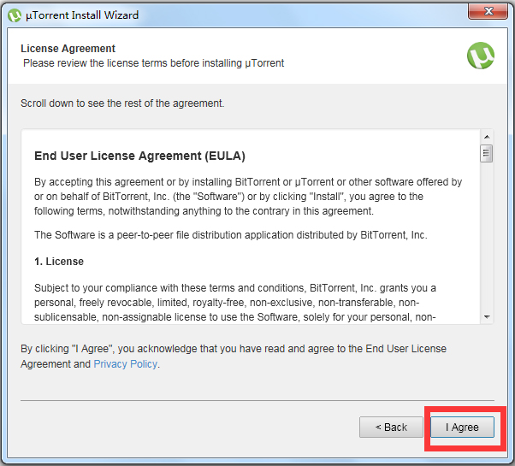The image size is (515, 466).
Task: Click the scroll up arrow of the EULA box
Action: coord(487,137)
